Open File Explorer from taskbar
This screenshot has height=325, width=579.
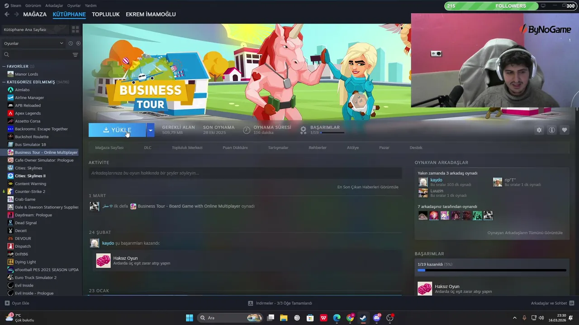tap(284, 318)
